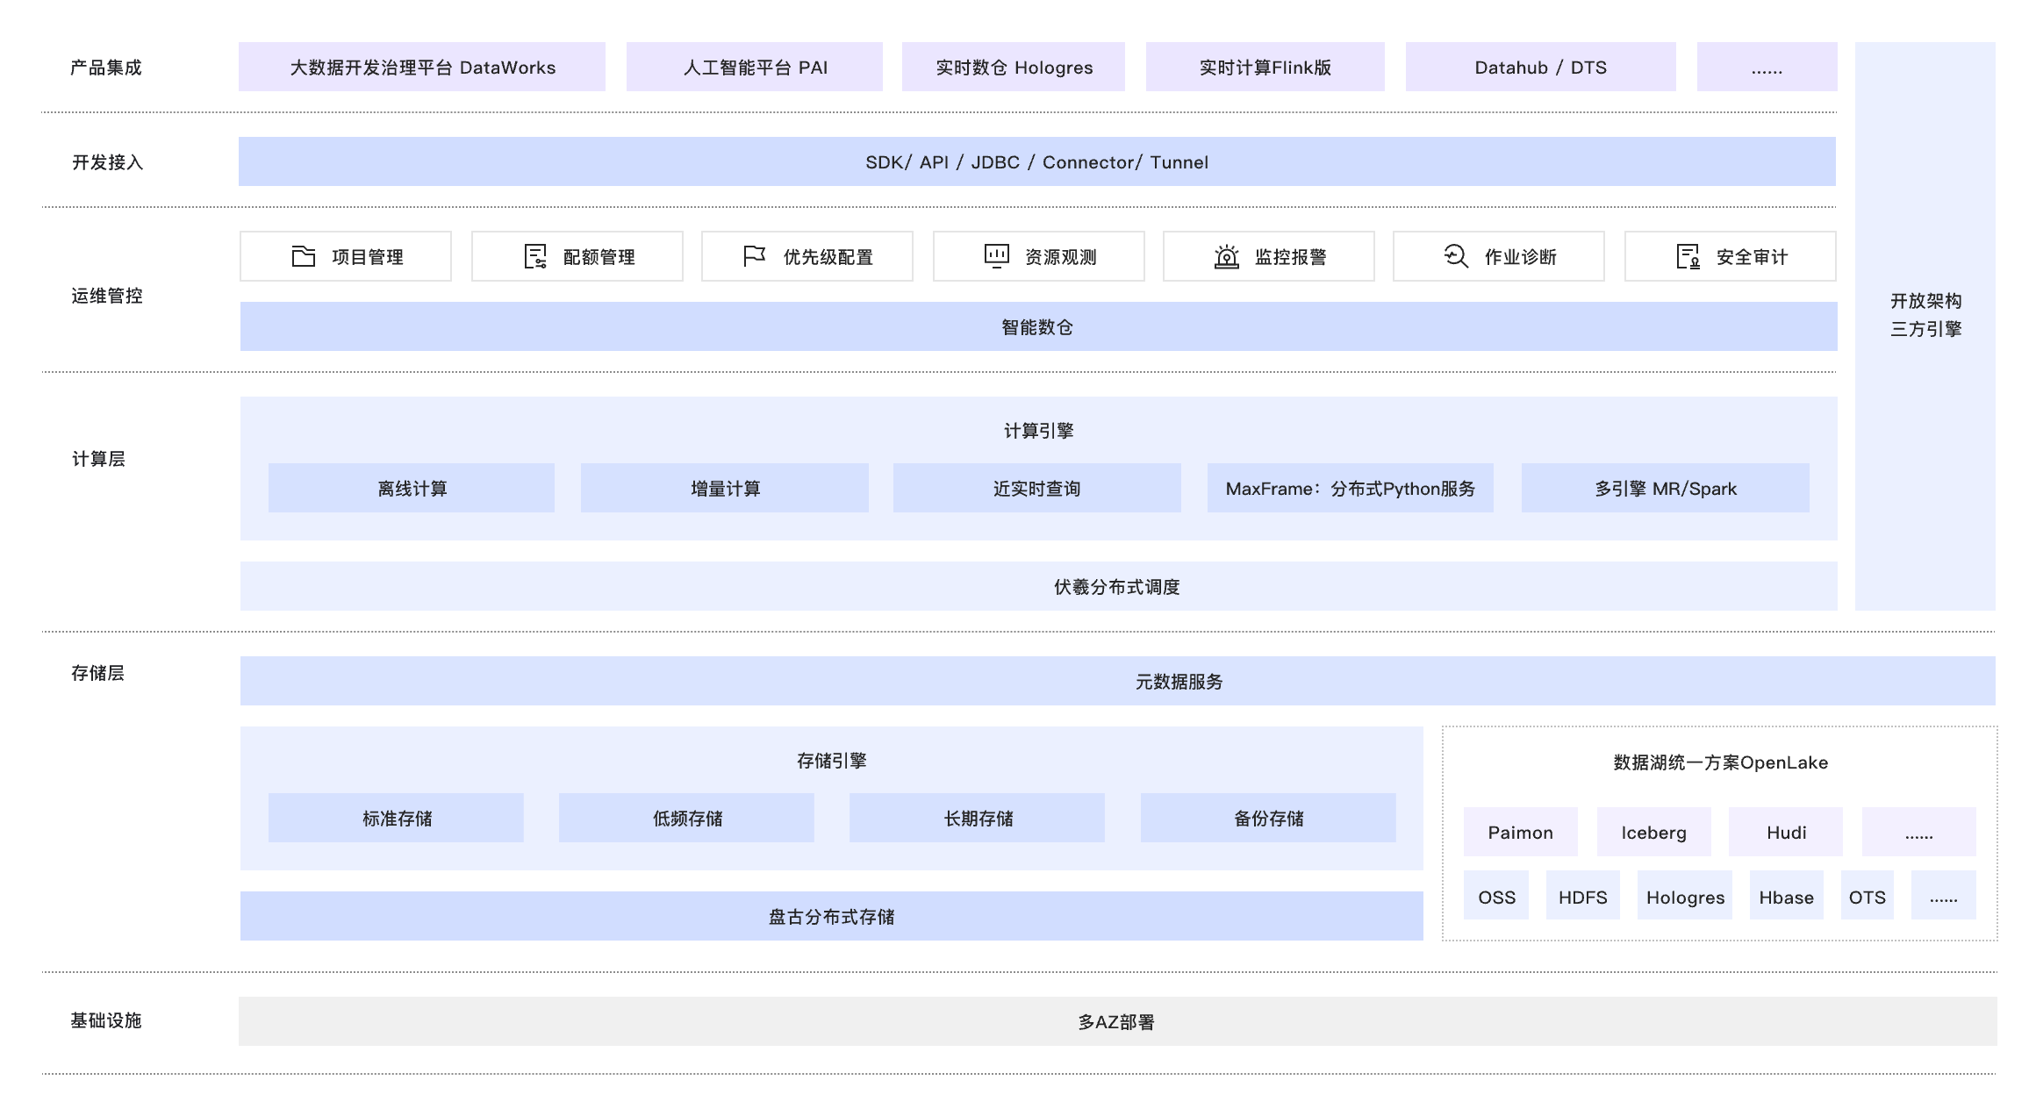Select the 增量计算 block
Image resolution: width=2036 pixels, height=1109 pixels.
point(725,488)
